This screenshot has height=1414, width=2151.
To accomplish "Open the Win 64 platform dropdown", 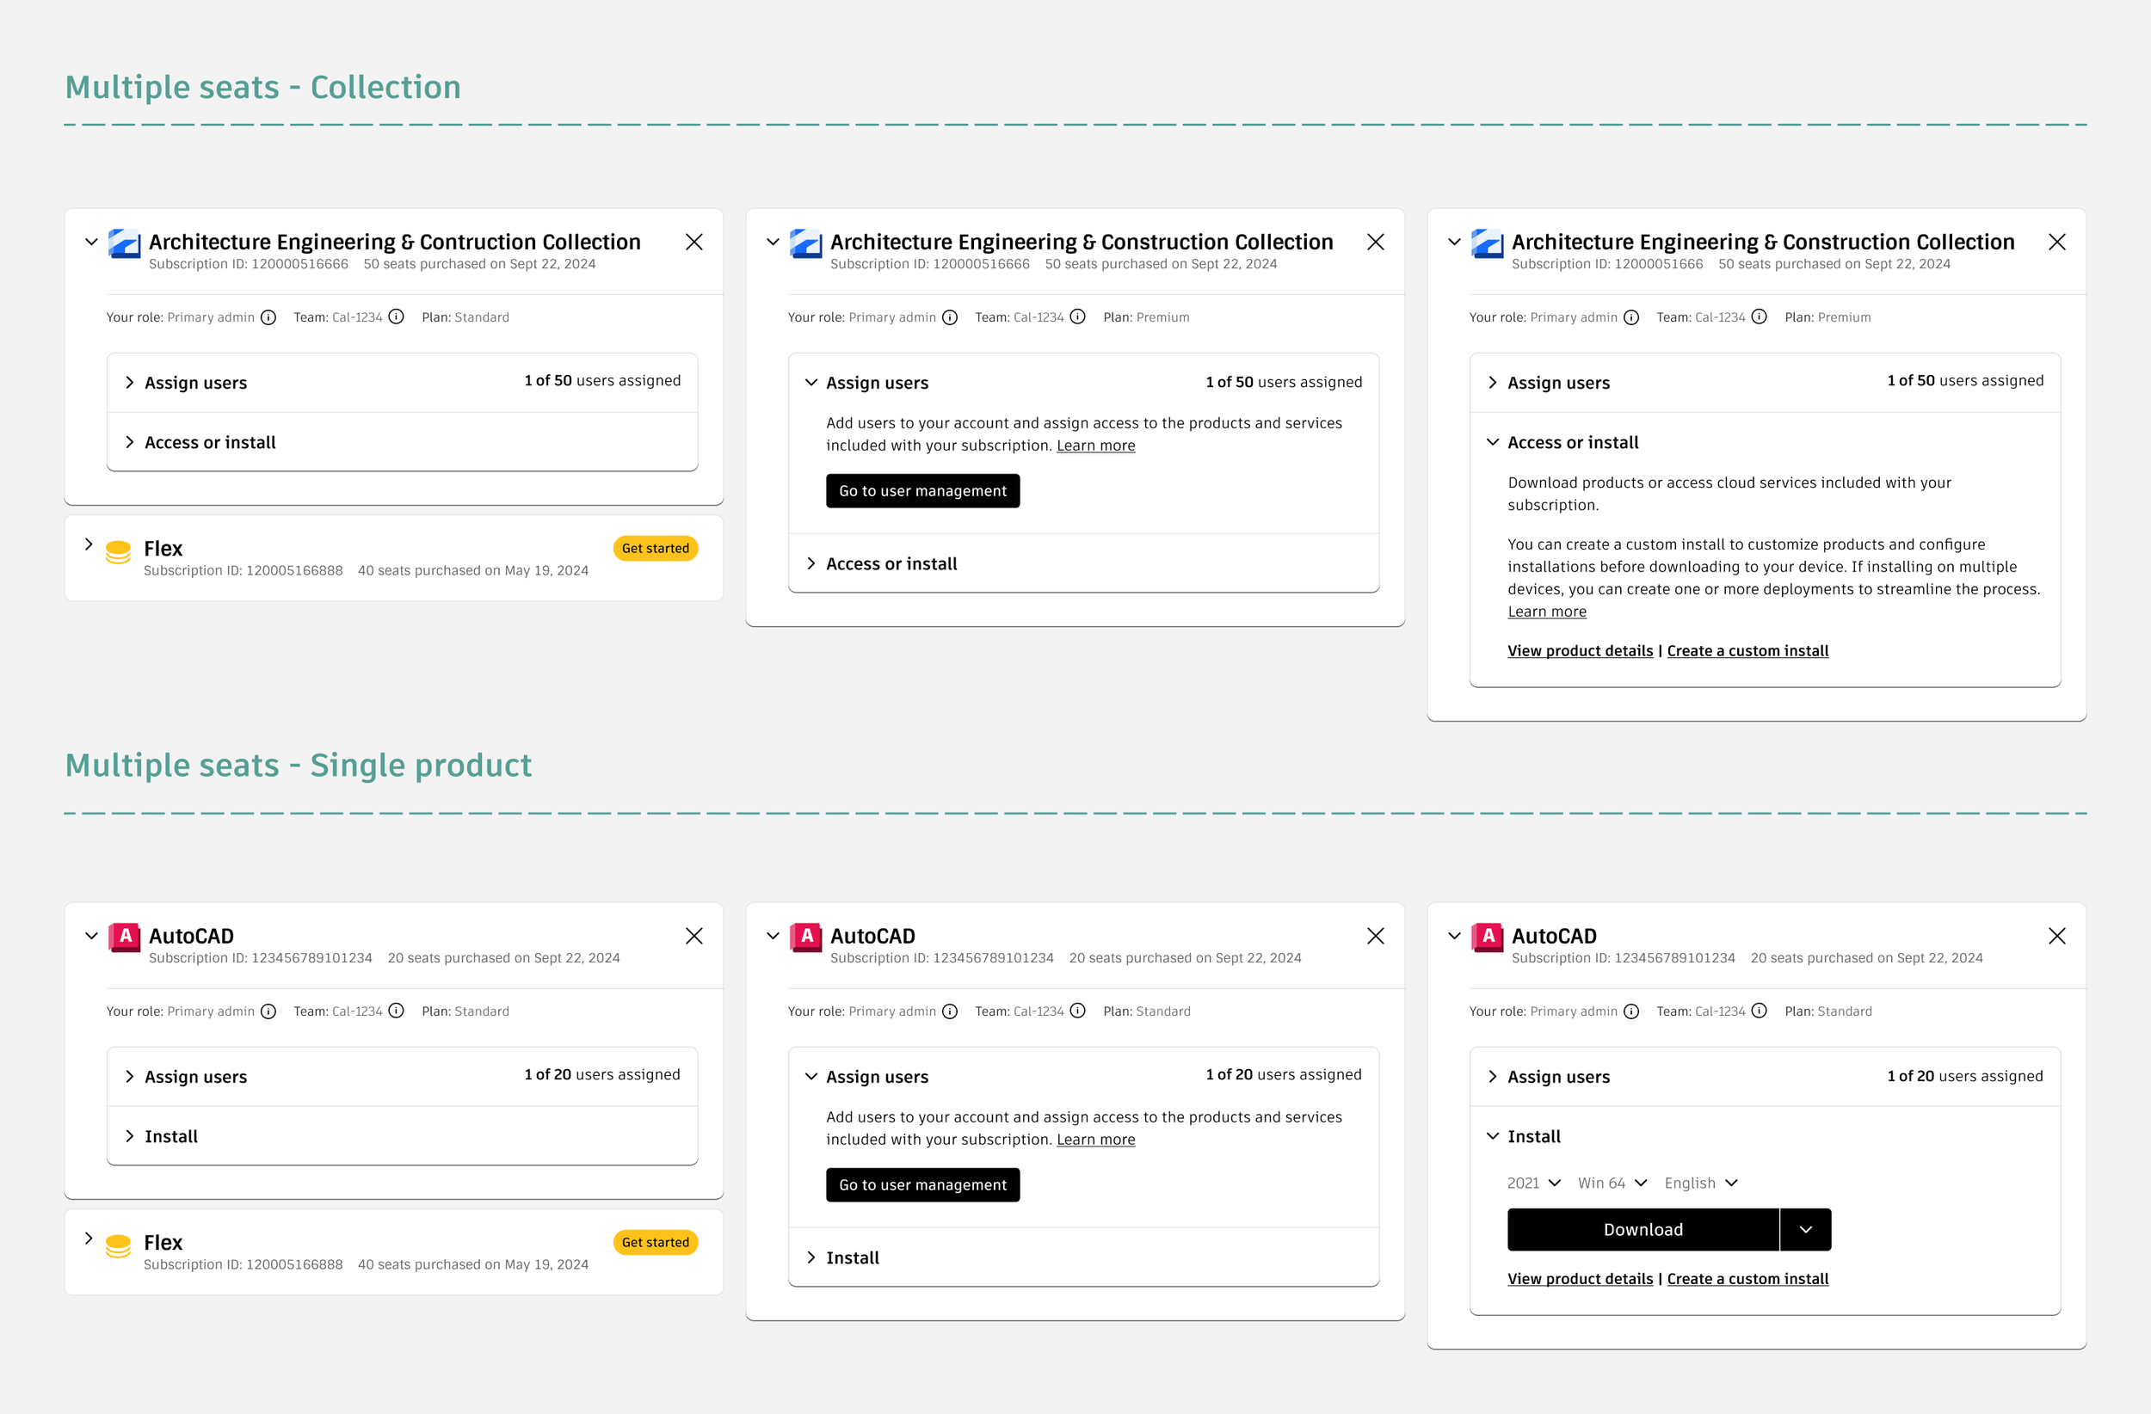I will [x=1613, y=1183].
